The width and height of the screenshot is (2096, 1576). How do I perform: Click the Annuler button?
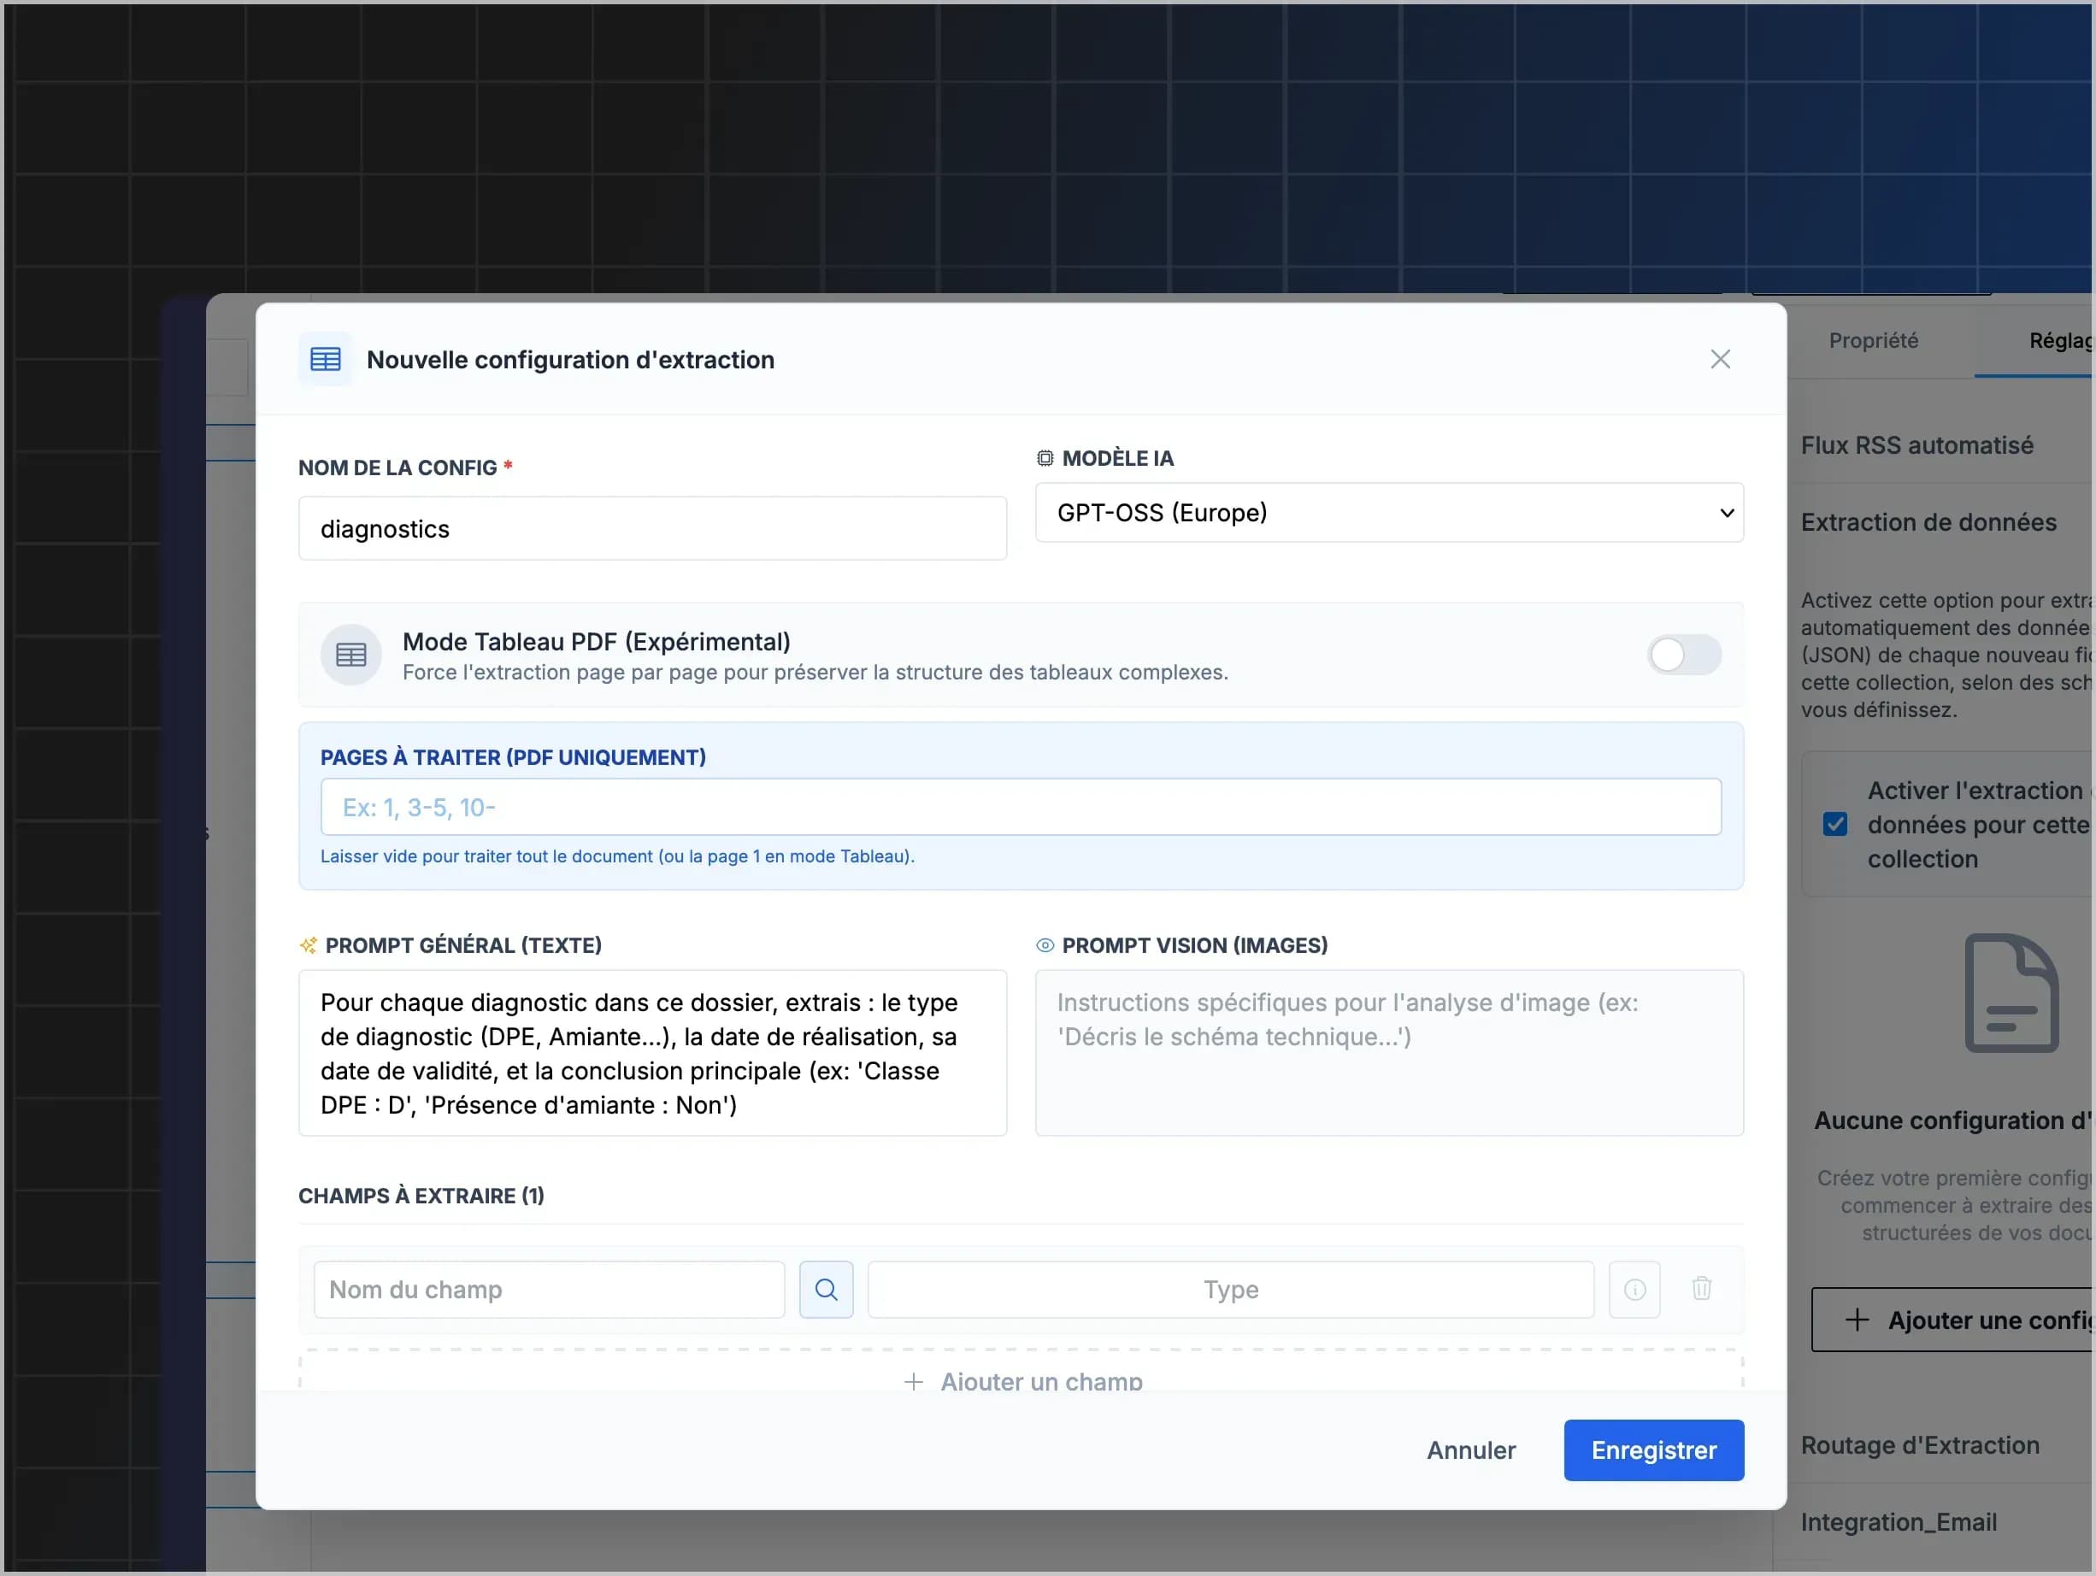click(x=1470, y=1450)
